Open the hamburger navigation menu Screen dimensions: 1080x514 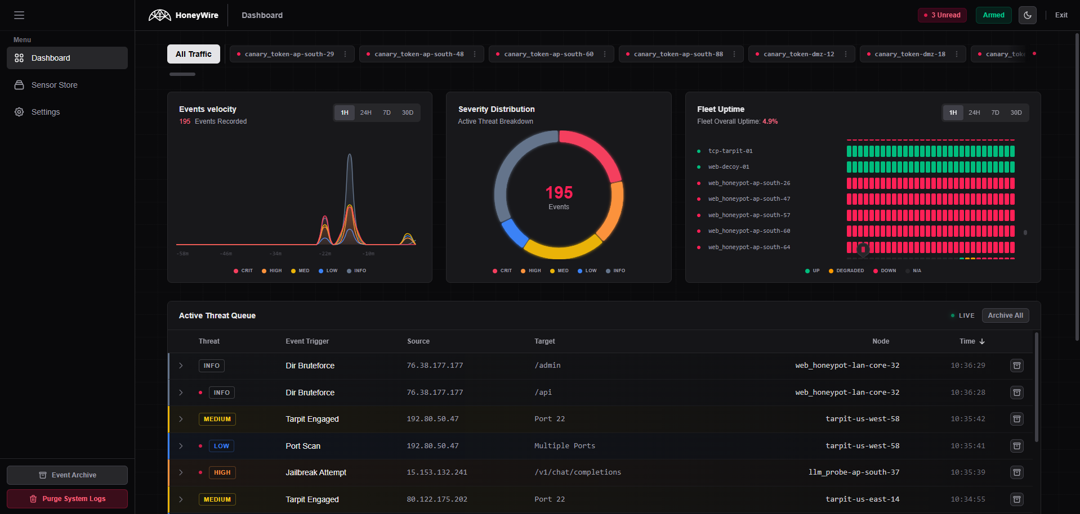click(x=19, y=15)
